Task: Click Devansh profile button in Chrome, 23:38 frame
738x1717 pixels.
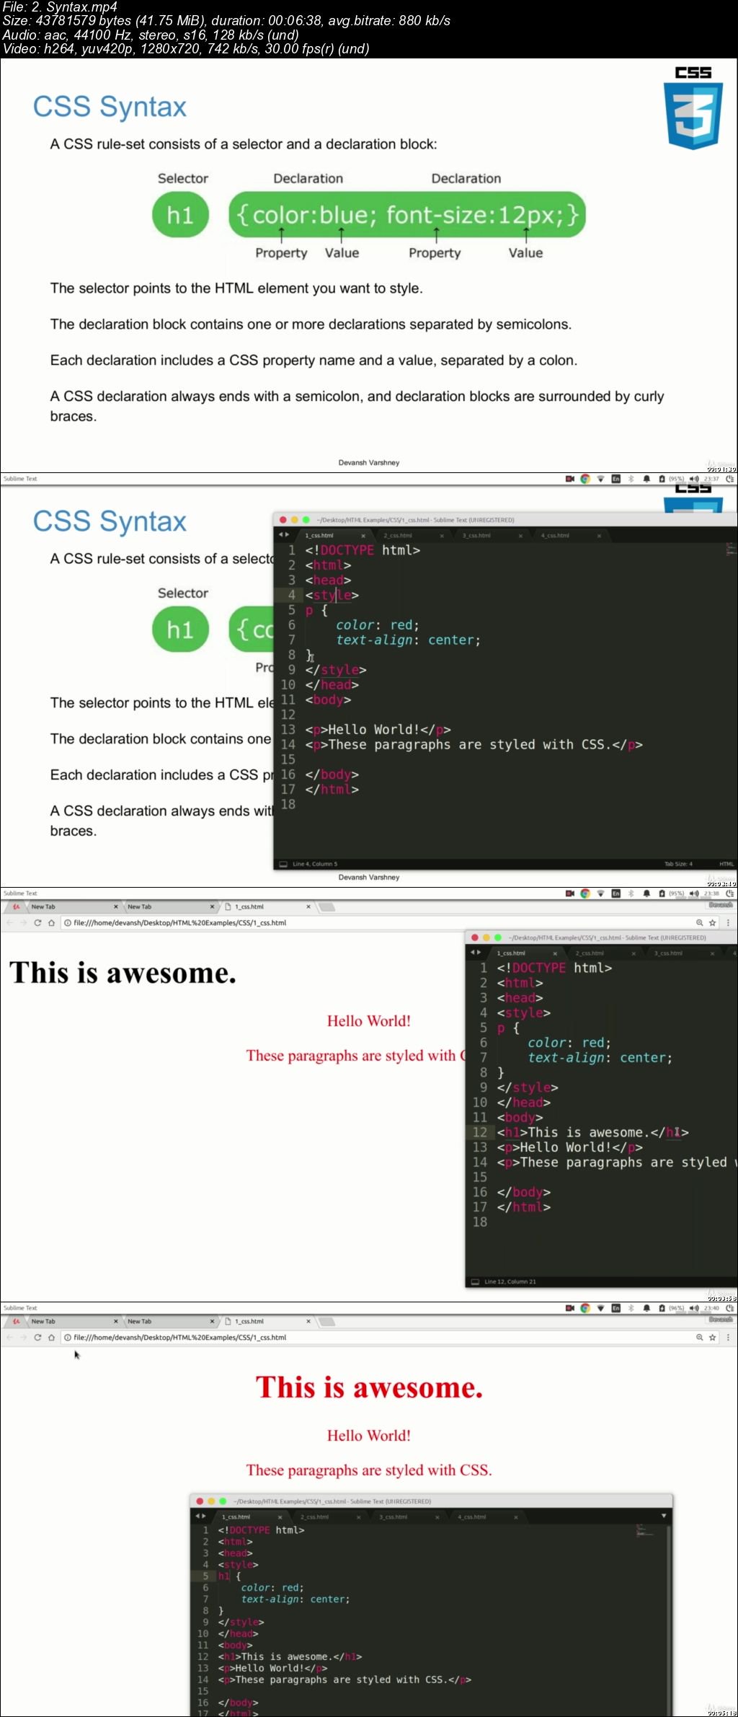Action: point(721,904)
